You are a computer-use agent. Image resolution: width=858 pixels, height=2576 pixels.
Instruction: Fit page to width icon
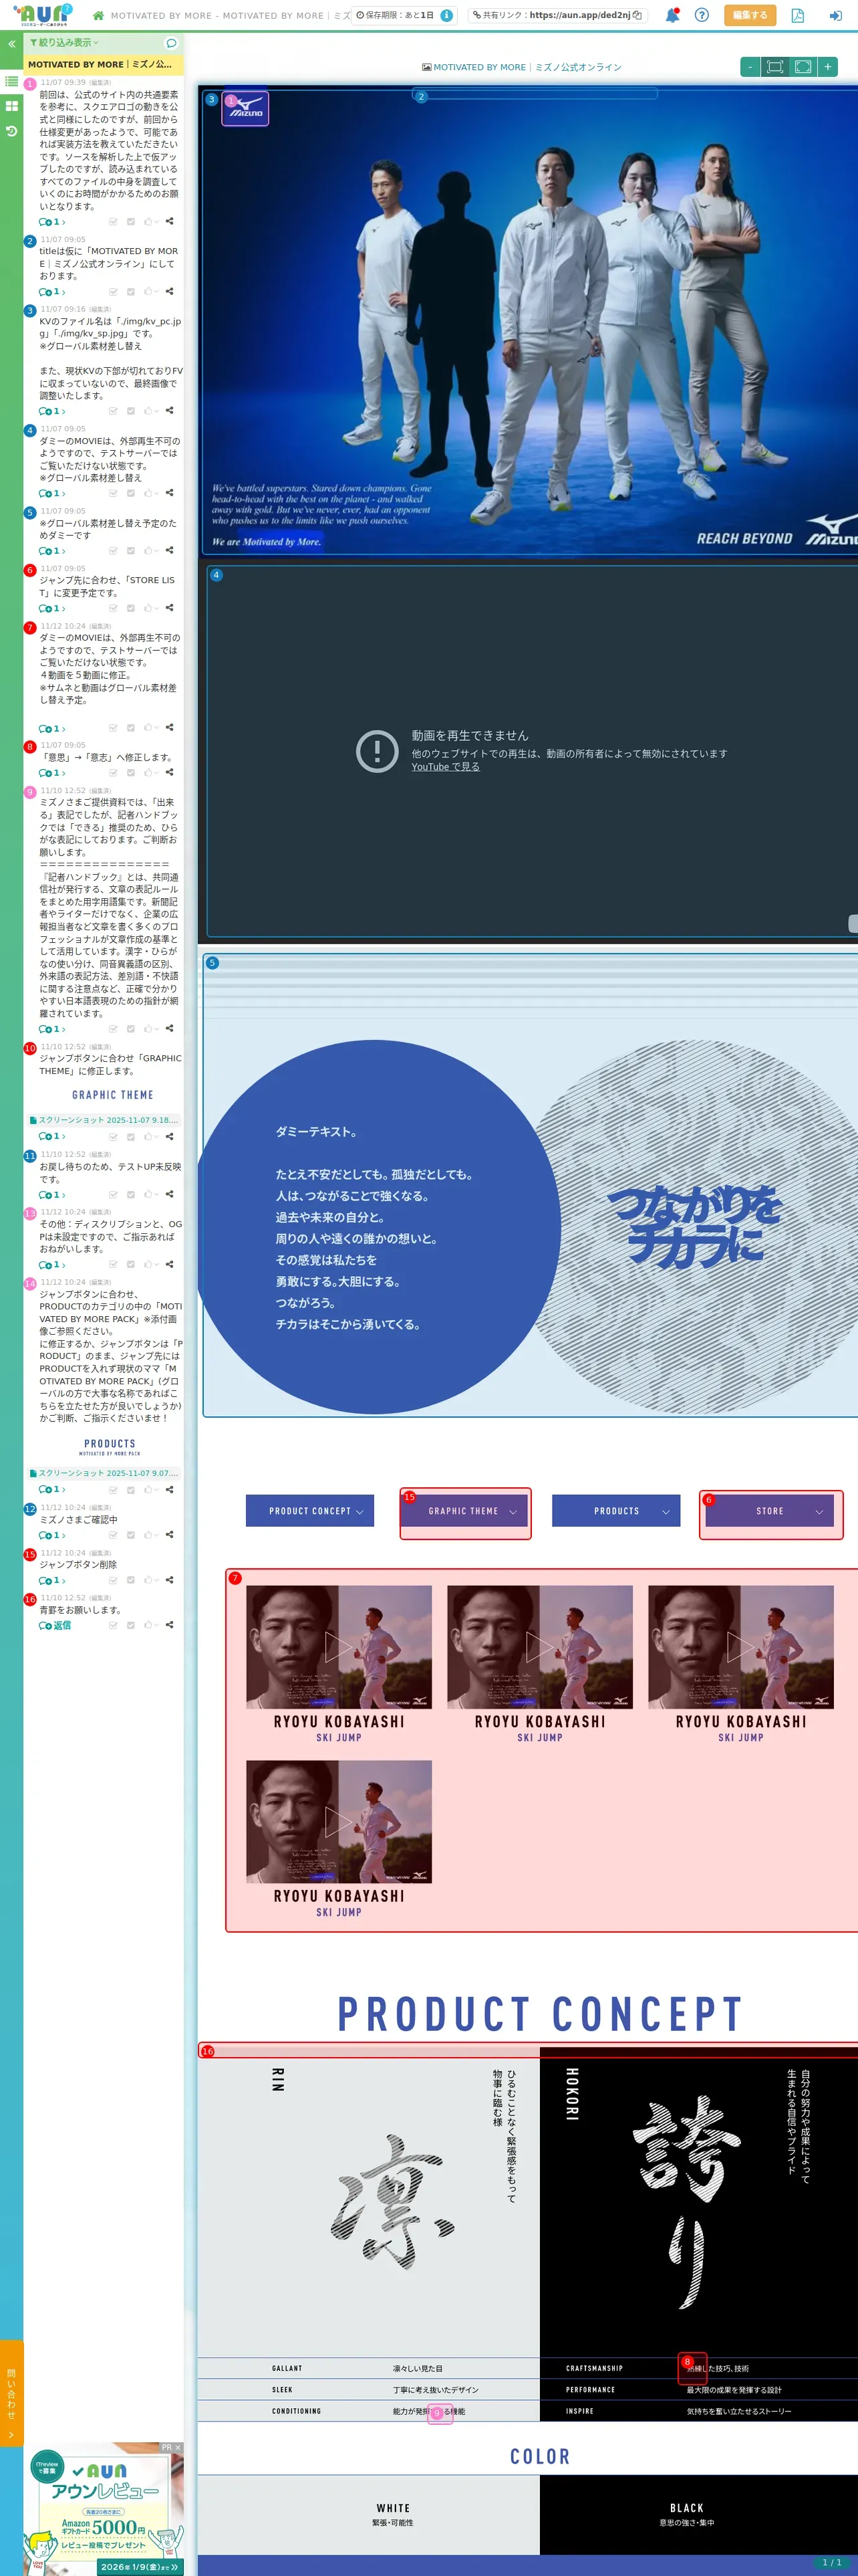tap(774, 67)
